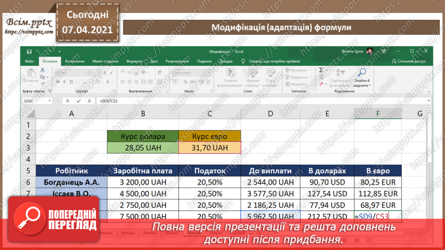445x250 pixels.
Task: Click the Font Color A icon
Action: click(108, 82)
